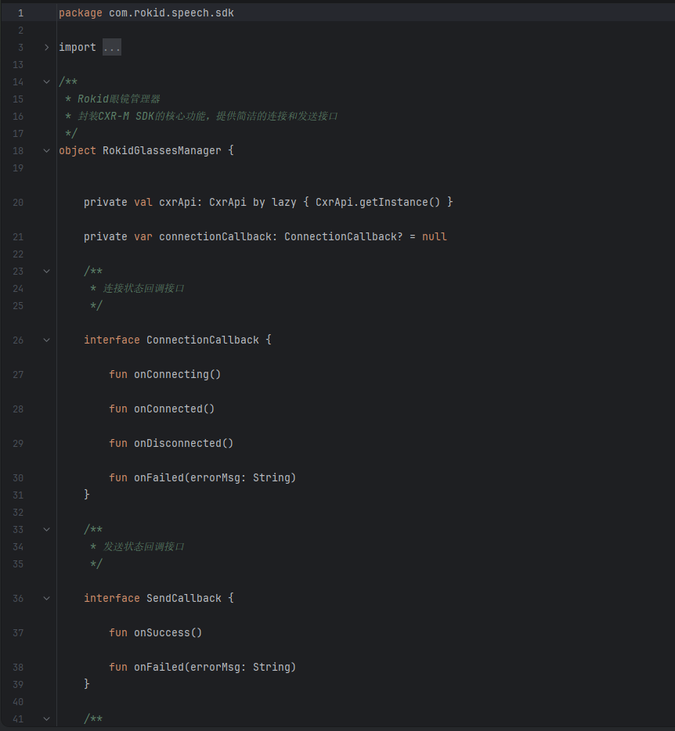The height and width of the screenshot is (731, 675).
Task: Collapse the ConnectionCallback interface fold
Action: click(46, 340)
